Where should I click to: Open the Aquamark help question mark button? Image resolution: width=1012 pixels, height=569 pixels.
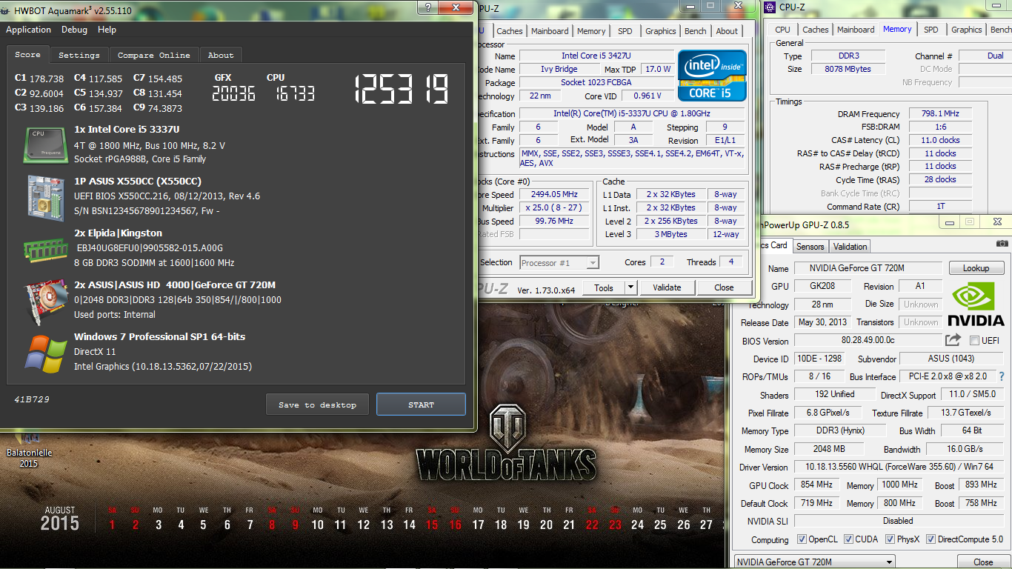point(427,7)
